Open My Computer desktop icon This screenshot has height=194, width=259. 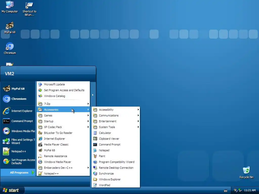pyautogui.click(x=10, y=7)
